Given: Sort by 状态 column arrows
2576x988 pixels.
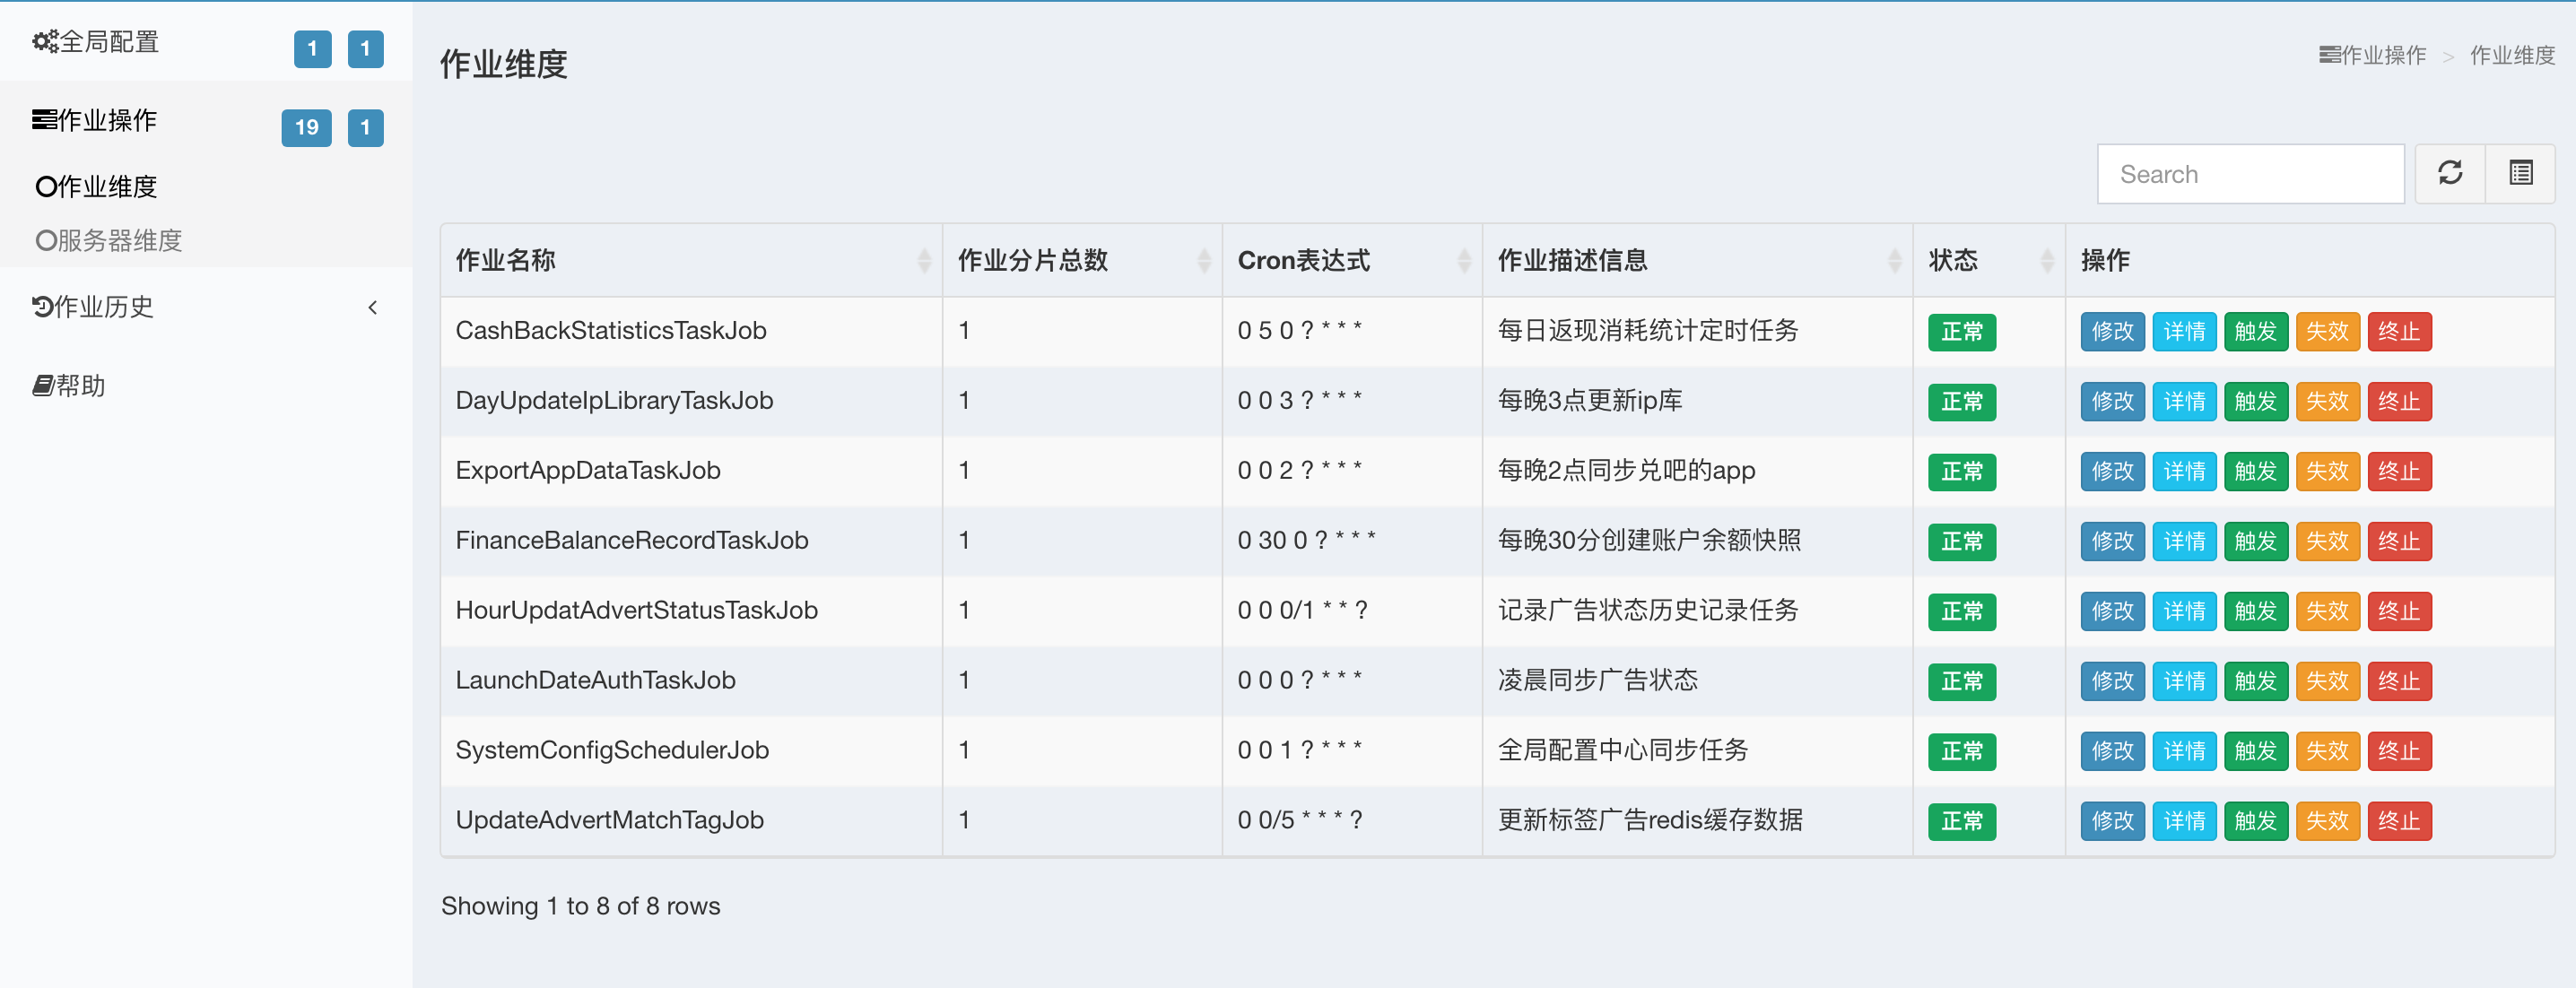Looking at the screenshot, I should [2047, 260].
